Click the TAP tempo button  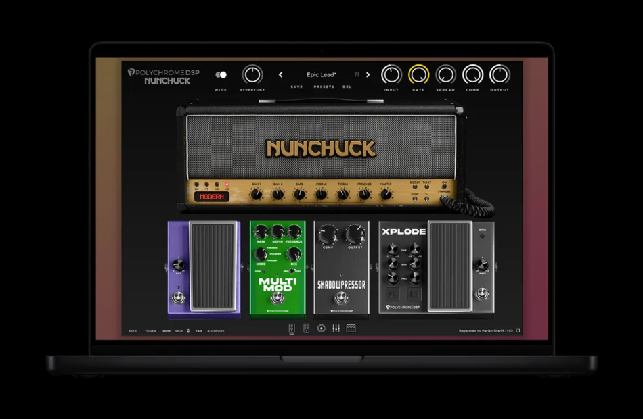pos(198,331)
